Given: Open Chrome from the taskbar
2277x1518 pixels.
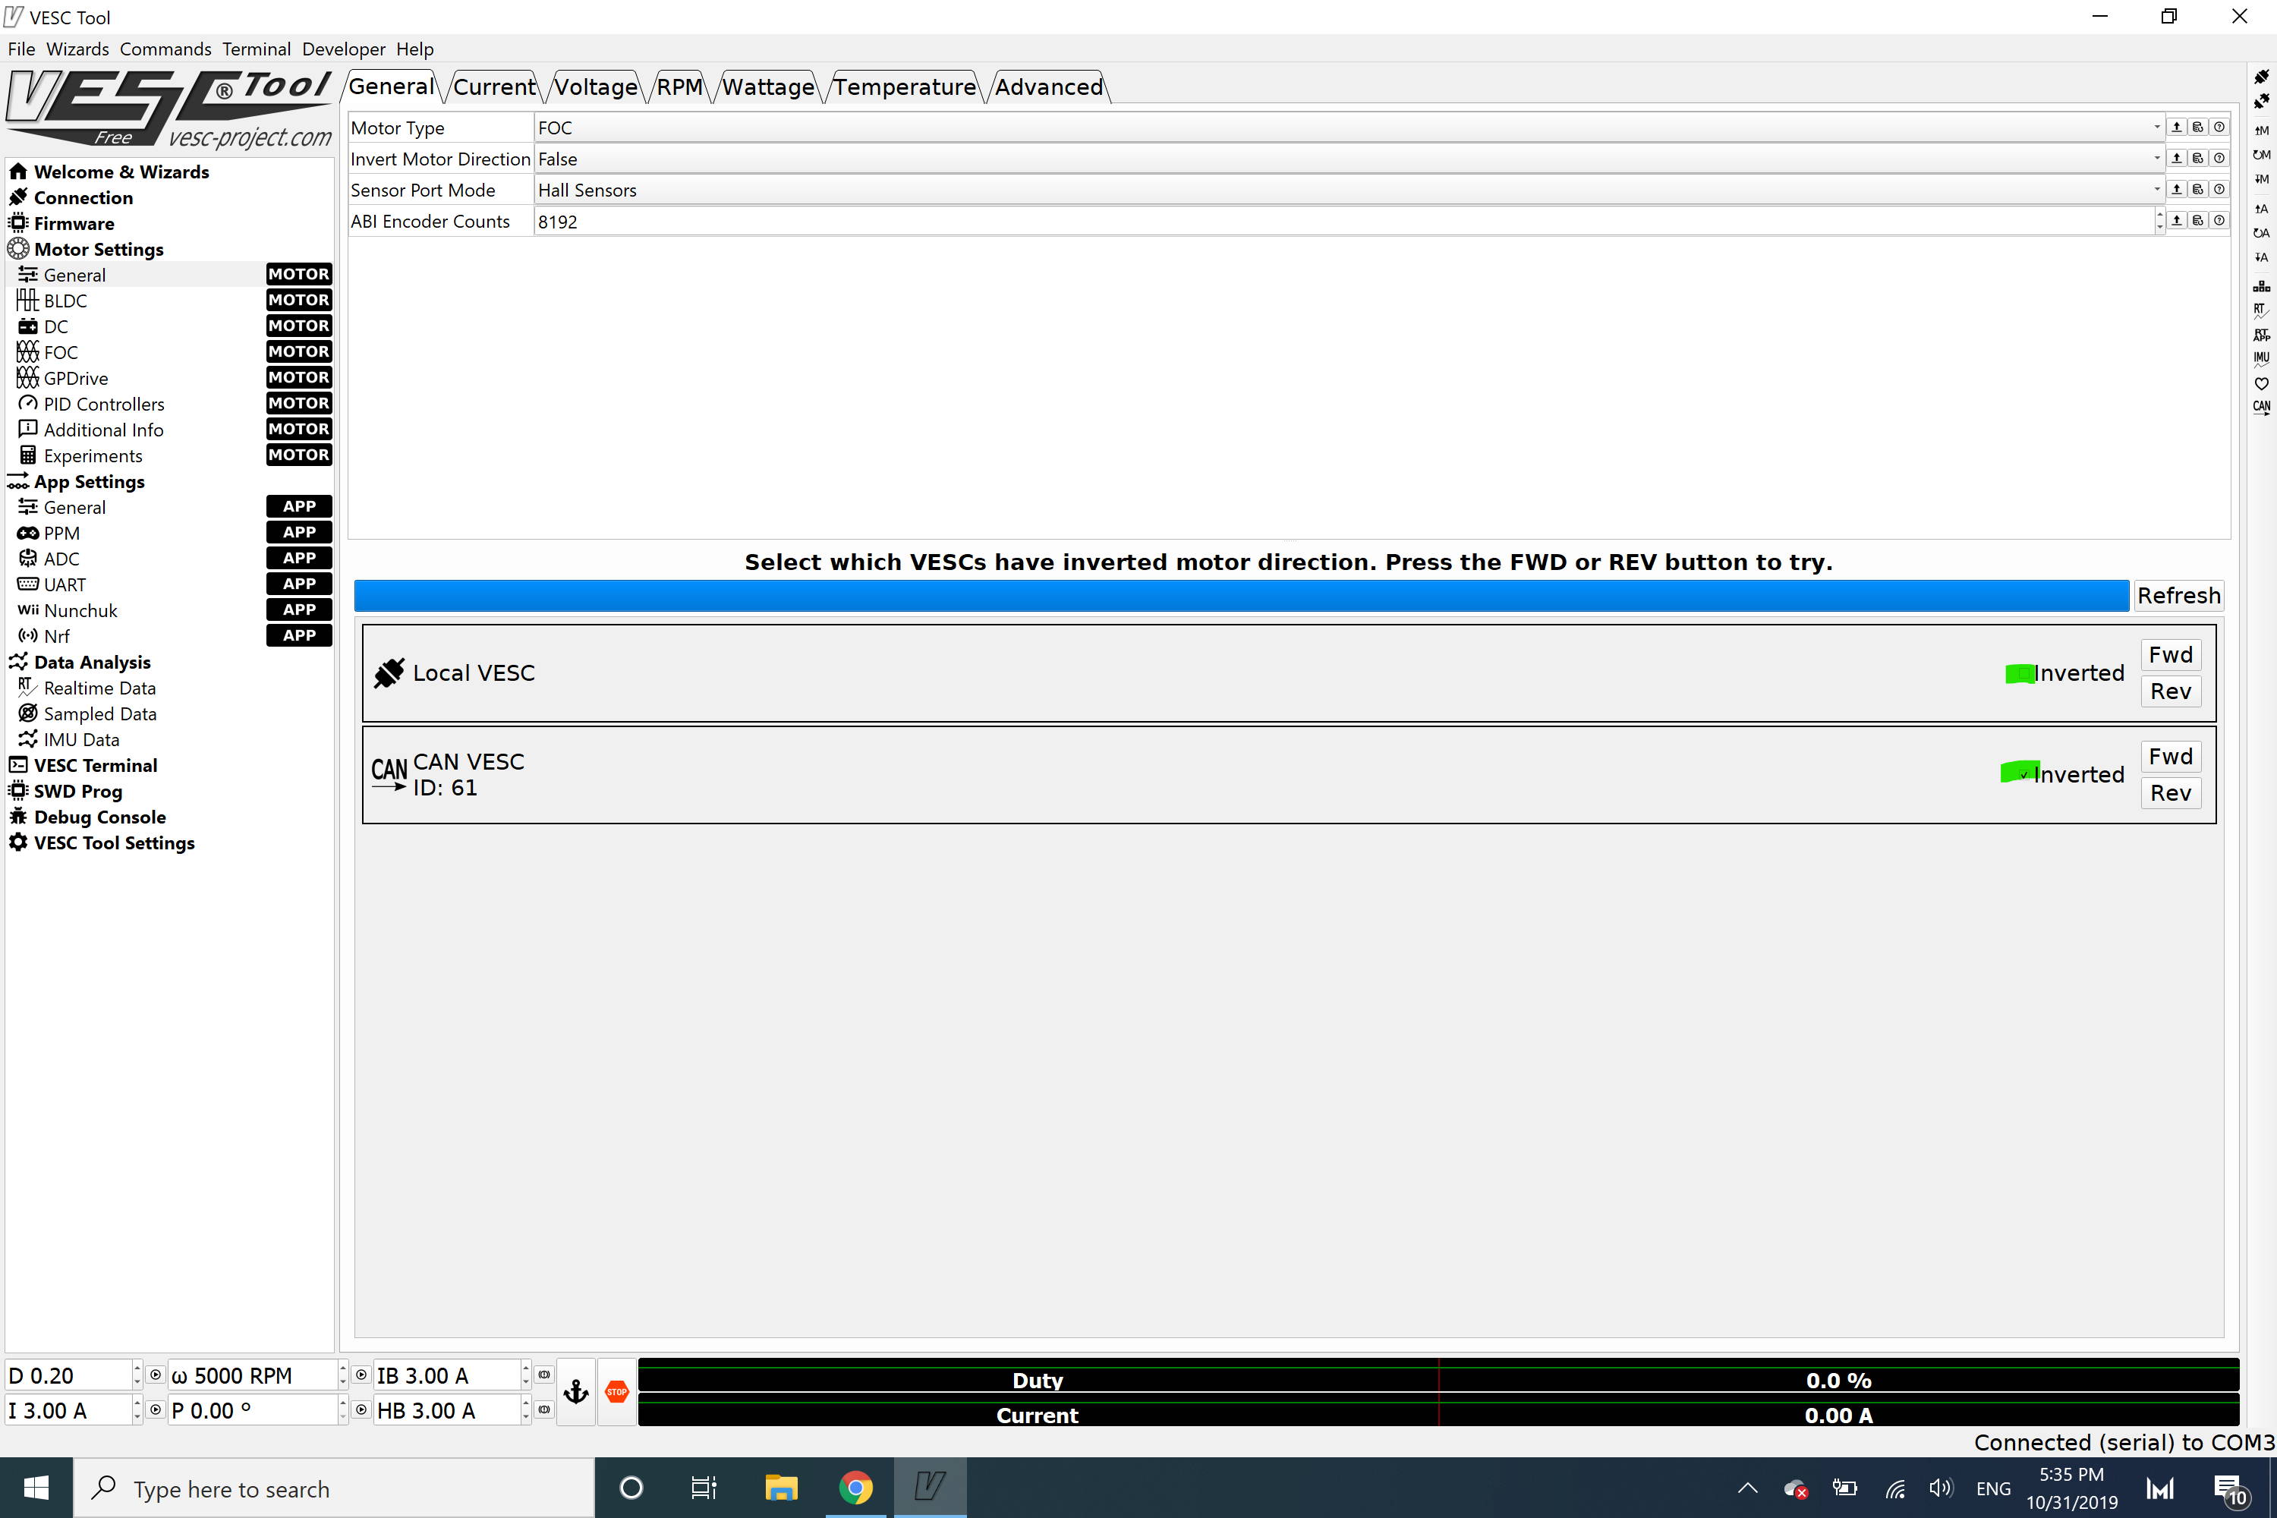Looking at the screenshot, I should click(855, 1488).
